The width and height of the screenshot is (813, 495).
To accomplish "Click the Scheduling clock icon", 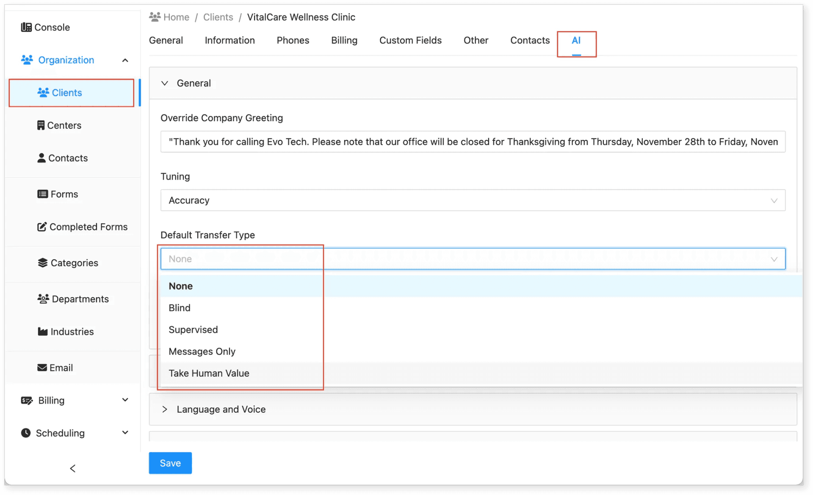I will pyautogui.click(x=26, y=433).
